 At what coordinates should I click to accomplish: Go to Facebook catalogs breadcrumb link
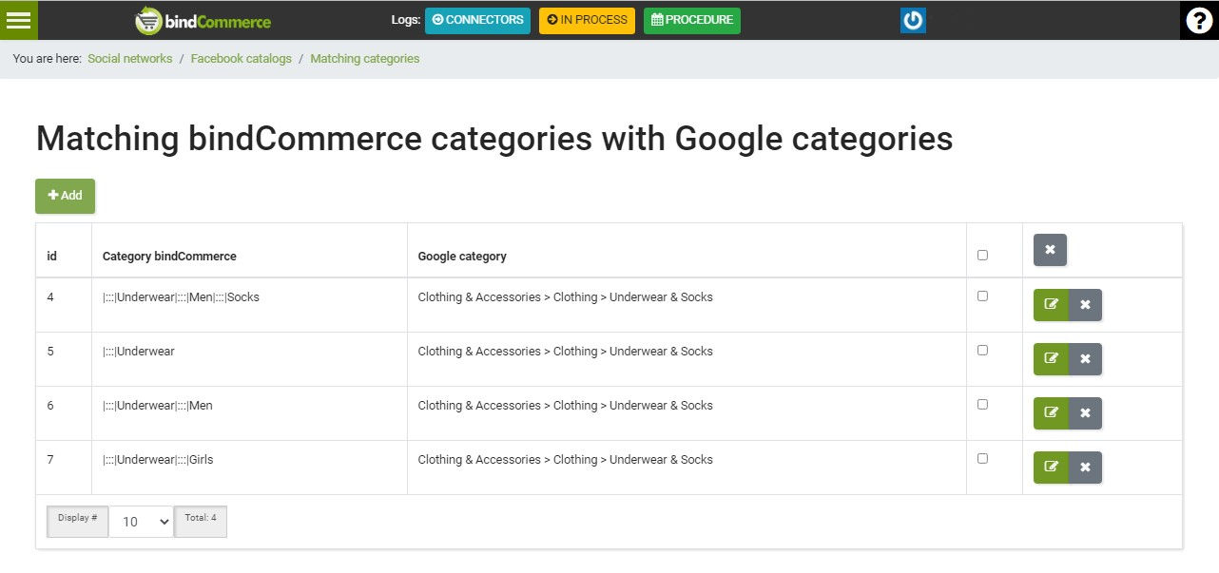[x=241, y=59]
